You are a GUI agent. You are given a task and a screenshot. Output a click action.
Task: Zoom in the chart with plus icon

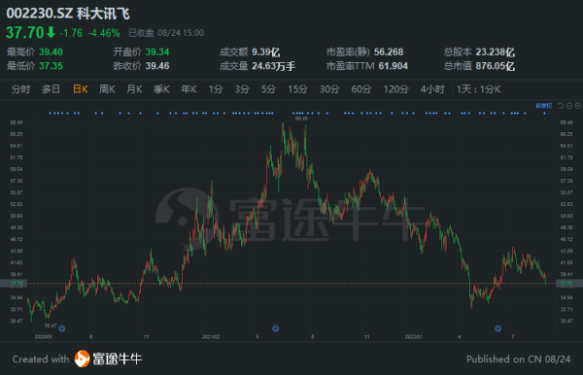click(x=578, y=106)
